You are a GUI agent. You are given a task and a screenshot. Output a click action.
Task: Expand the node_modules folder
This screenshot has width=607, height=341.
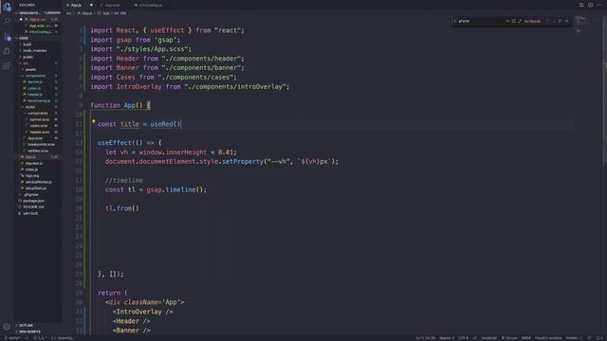[38, 50]
